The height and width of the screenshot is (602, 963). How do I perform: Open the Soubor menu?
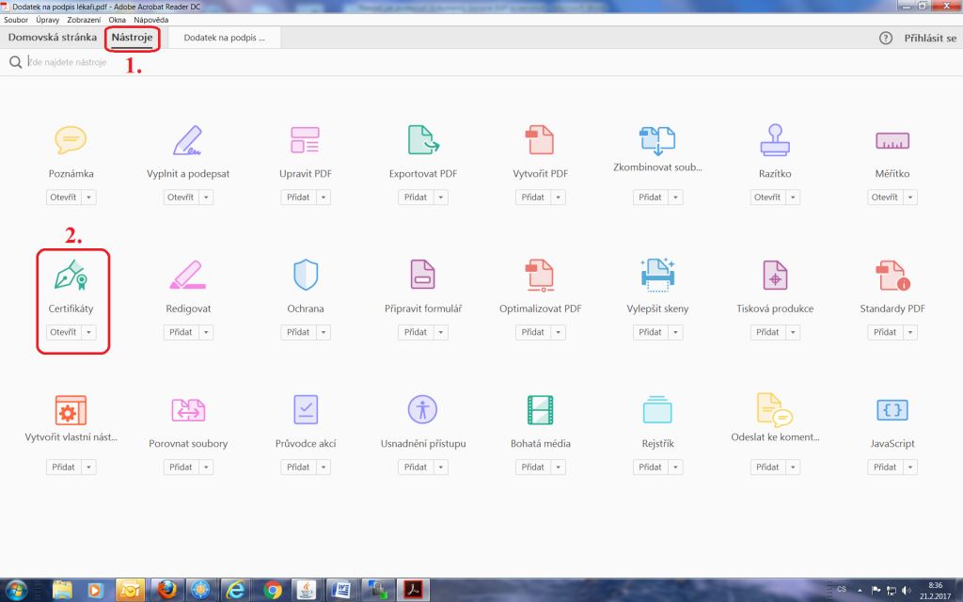16,19
